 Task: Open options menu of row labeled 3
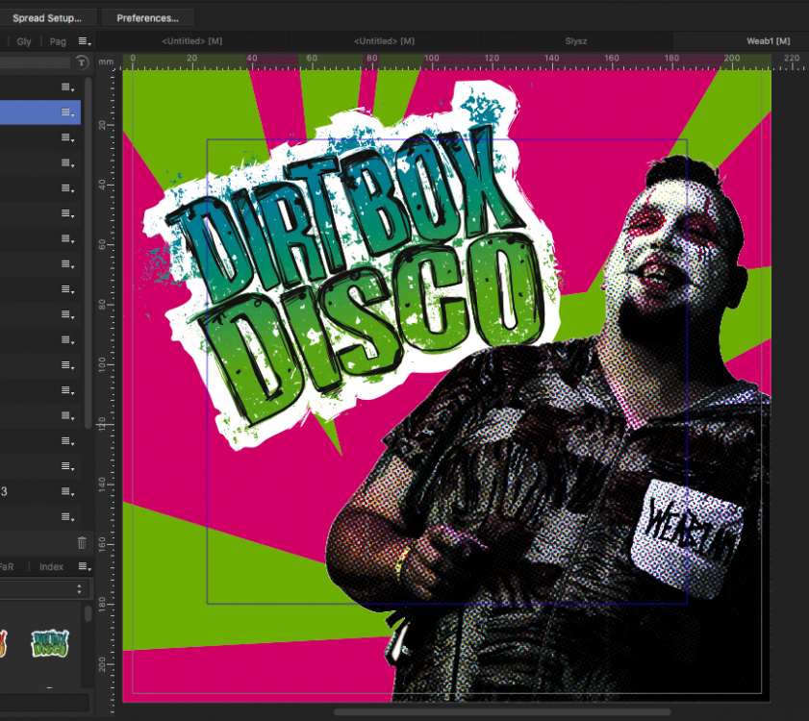pos(67,491)
